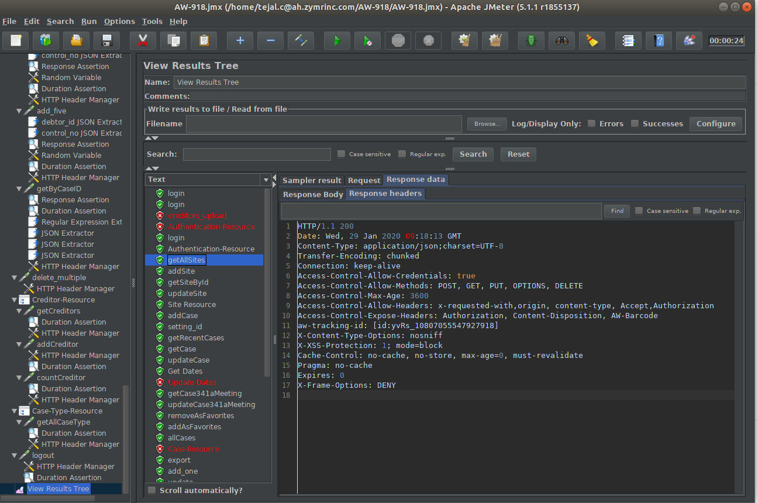This screenshot has width=758, height=503.
Task: Select View Results Tree in test plan
Action: click(x=58, y=488)
